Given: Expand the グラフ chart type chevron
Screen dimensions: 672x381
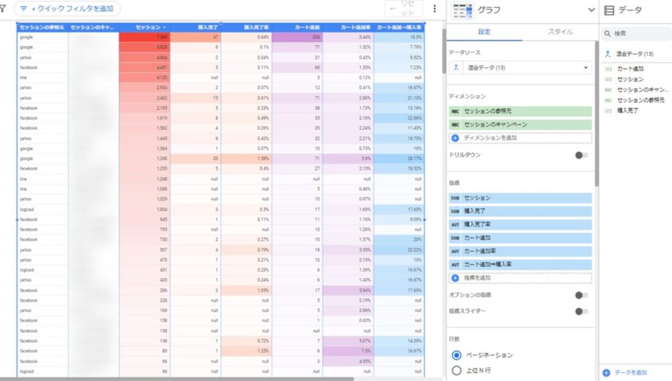Looking at the screenshot, I should click(x=591, y=10).
